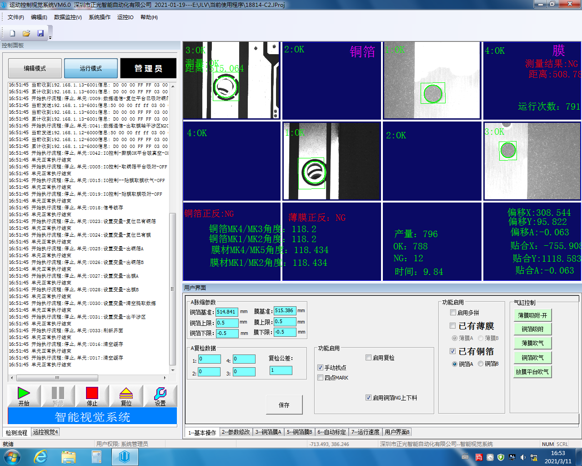The image size is (582, 466).
Task: Switch to 运行模式 run mode
Action: point(91,68)
